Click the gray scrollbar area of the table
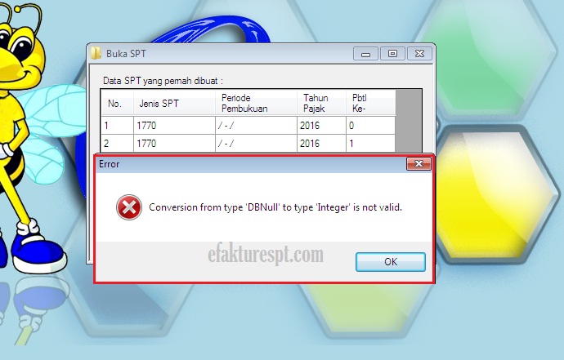 (408, 121)
